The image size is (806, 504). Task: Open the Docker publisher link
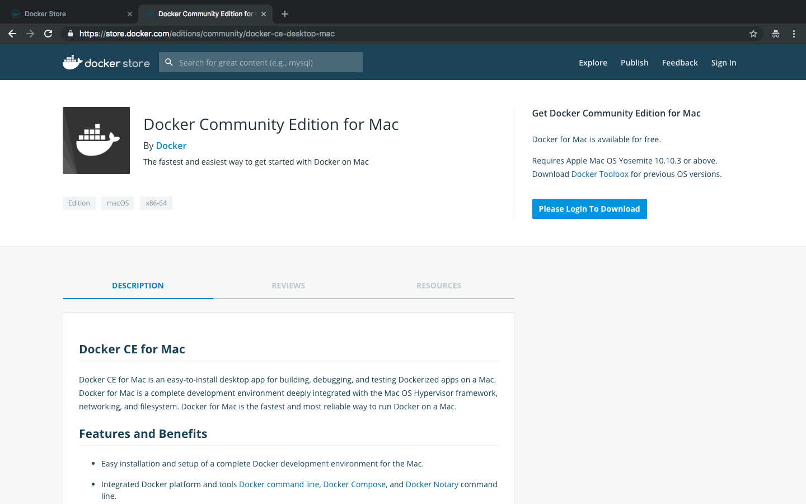point(171,146)
